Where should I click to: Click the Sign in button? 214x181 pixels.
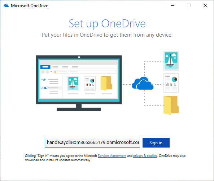pos(156,142)
